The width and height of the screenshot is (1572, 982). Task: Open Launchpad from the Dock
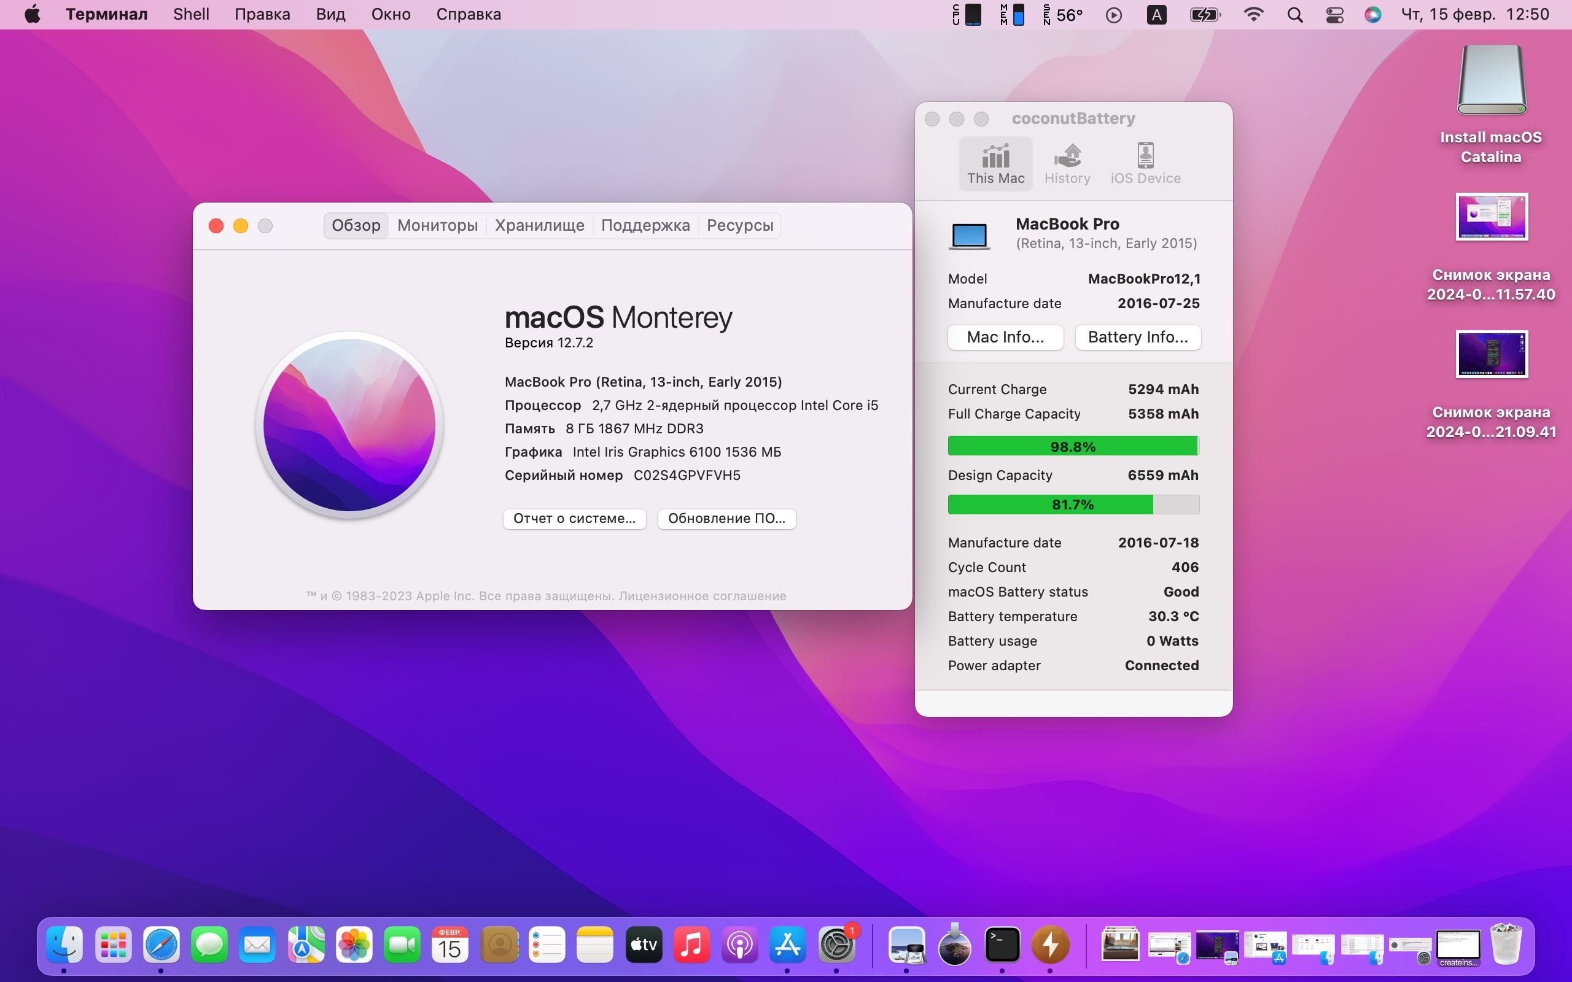click(x=113, y=945)
